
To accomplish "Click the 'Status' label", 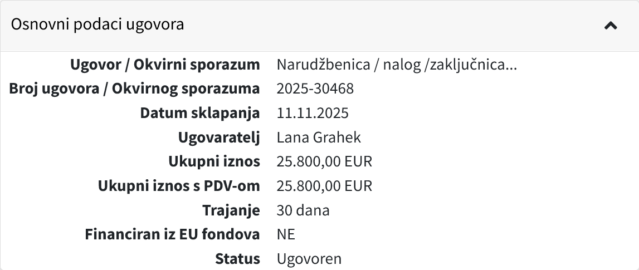I will tap(238, 259).
